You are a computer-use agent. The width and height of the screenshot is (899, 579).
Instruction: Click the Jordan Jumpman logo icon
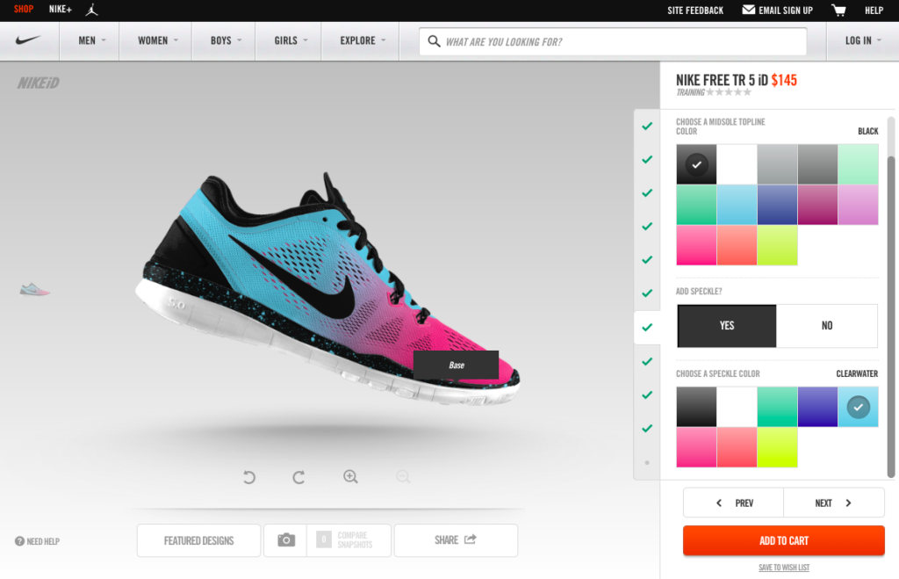point(92,11)
